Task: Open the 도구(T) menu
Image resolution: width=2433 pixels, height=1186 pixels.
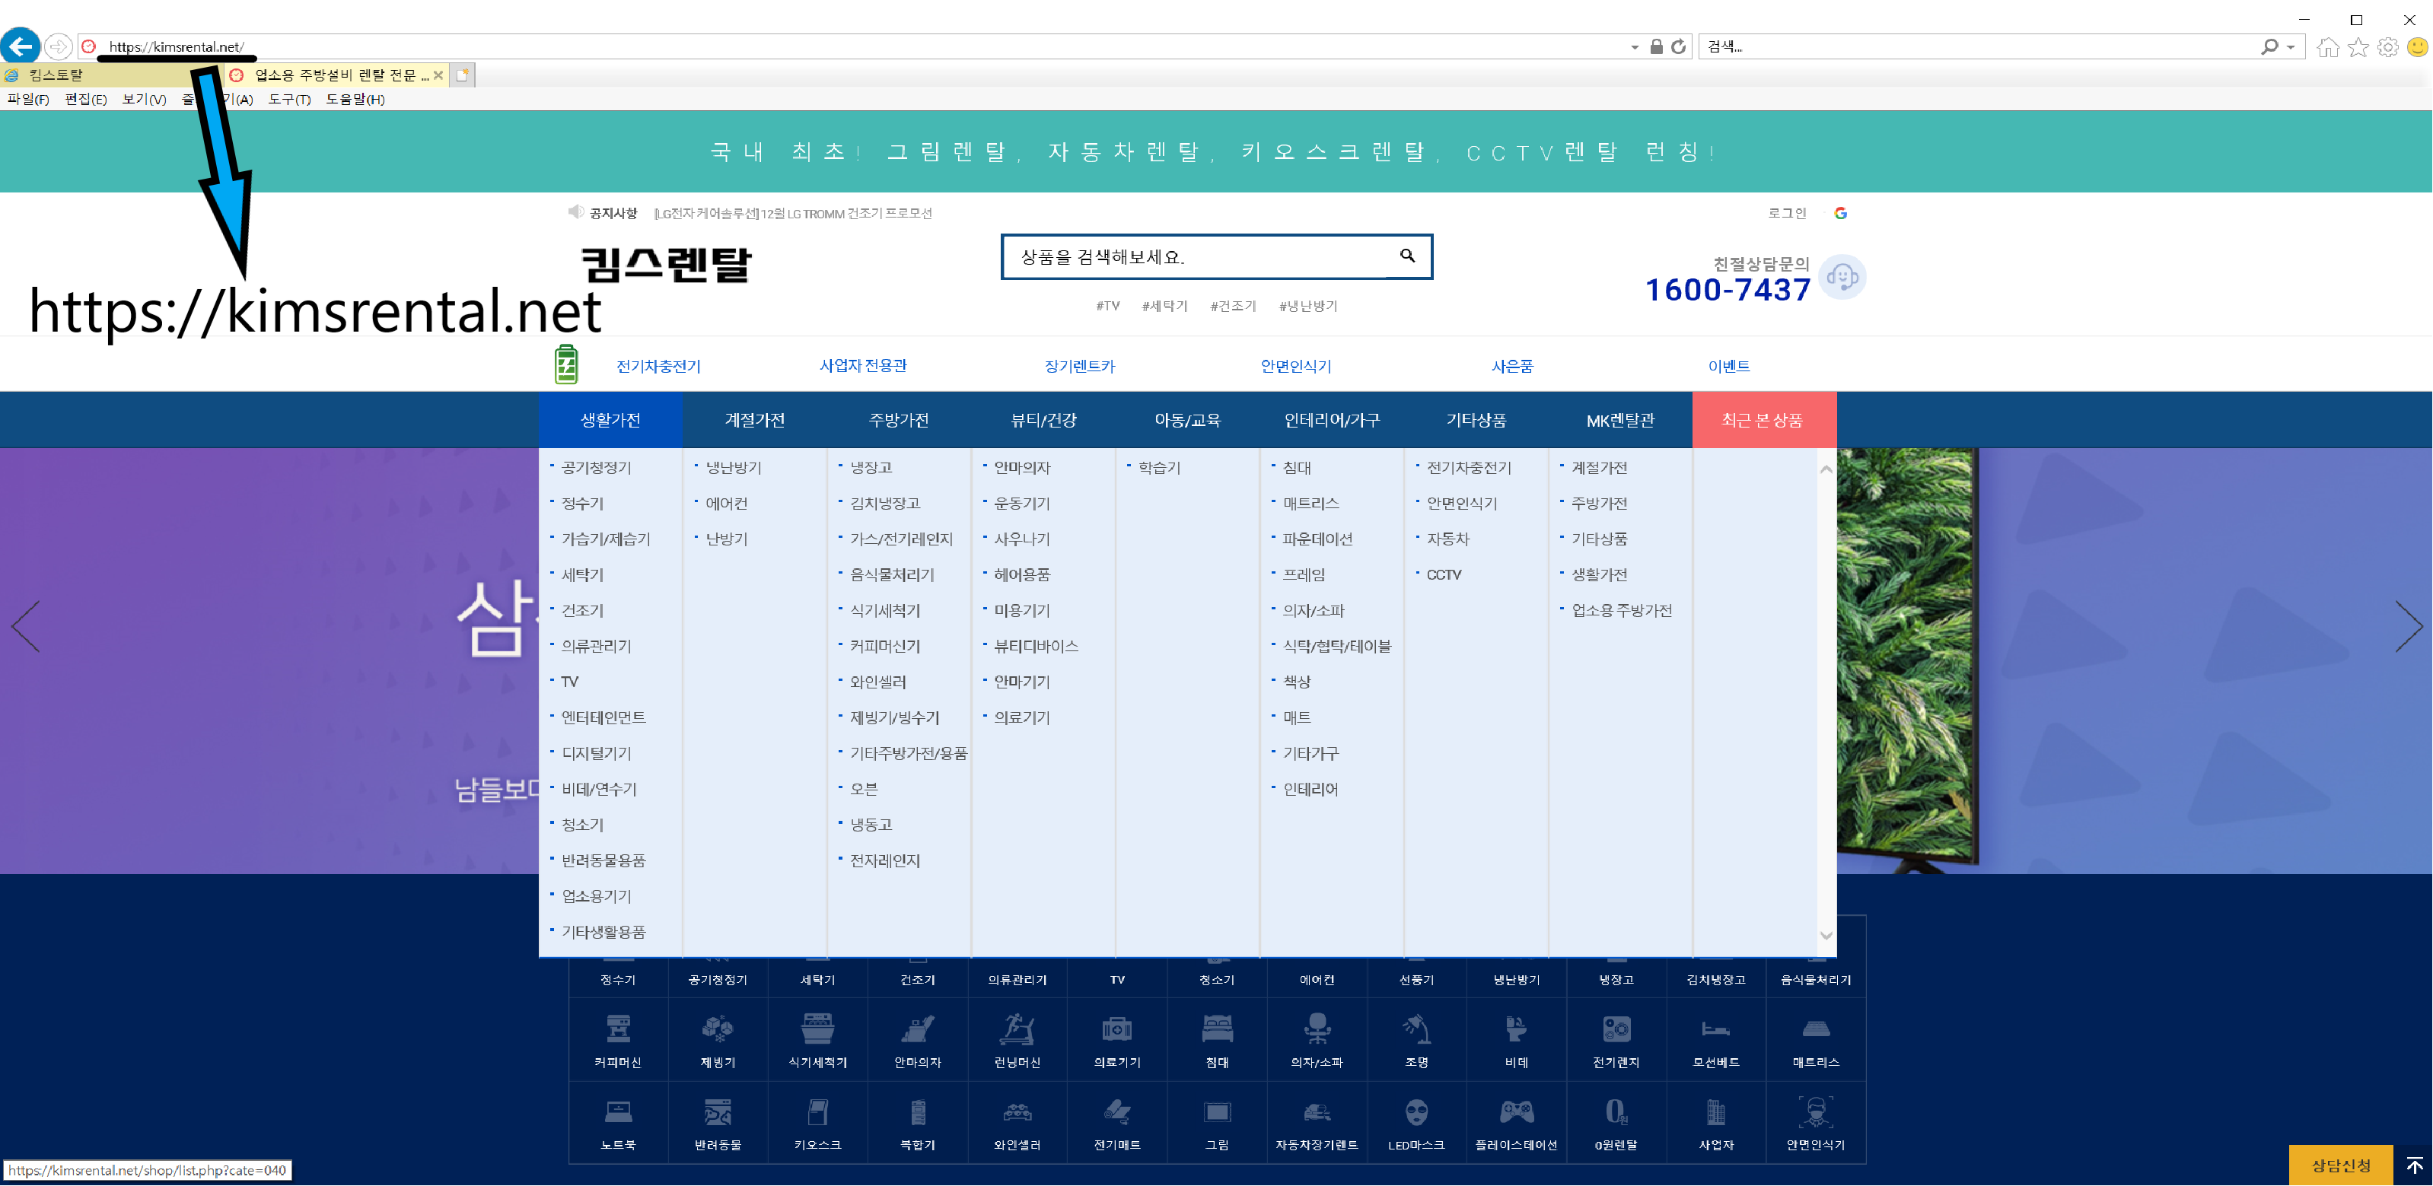Action: tap(290, 99)
